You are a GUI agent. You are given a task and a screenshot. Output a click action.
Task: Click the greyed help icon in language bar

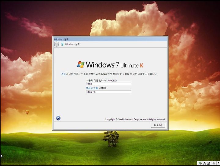pyautogui.click(x=214, y=163)
